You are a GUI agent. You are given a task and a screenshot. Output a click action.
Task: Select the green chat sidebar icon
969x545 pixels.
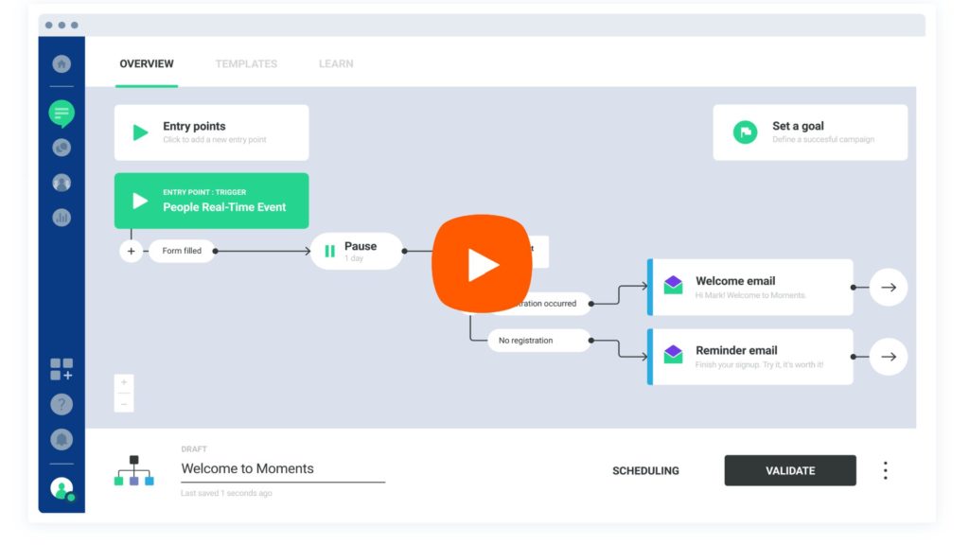click(62, 113)
